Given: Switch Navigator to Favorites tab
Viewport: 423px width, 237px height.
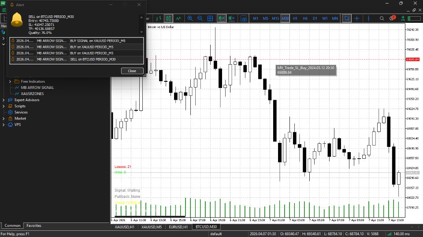Looking at the screenshot, I should [34, 226].
